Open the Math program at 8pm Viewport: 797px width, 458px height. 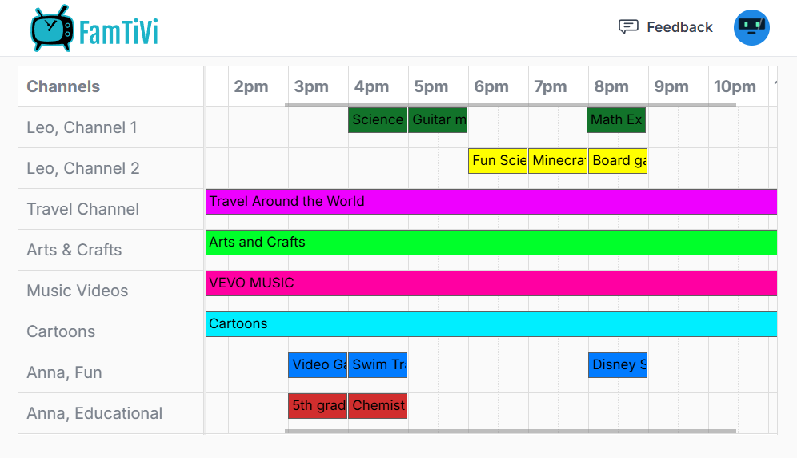tap(616, 120)
